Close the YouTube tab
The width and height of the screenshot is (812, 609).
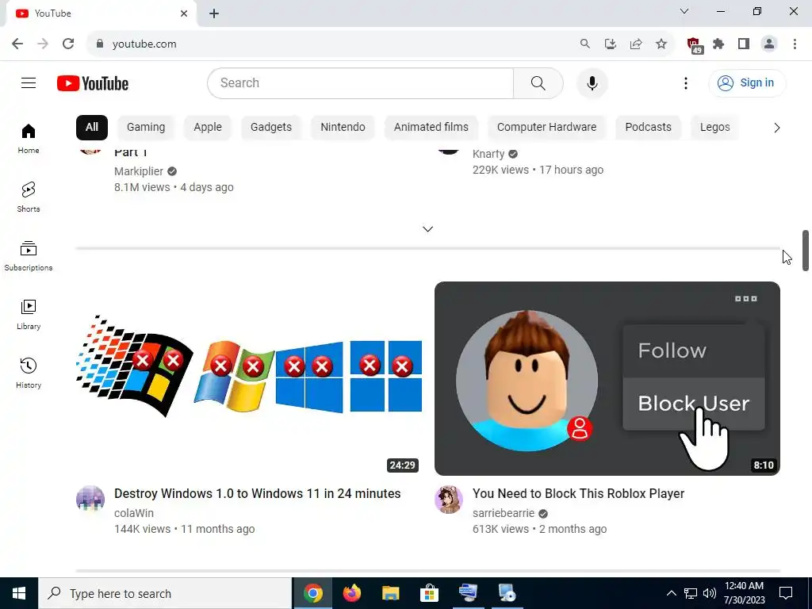184,13
